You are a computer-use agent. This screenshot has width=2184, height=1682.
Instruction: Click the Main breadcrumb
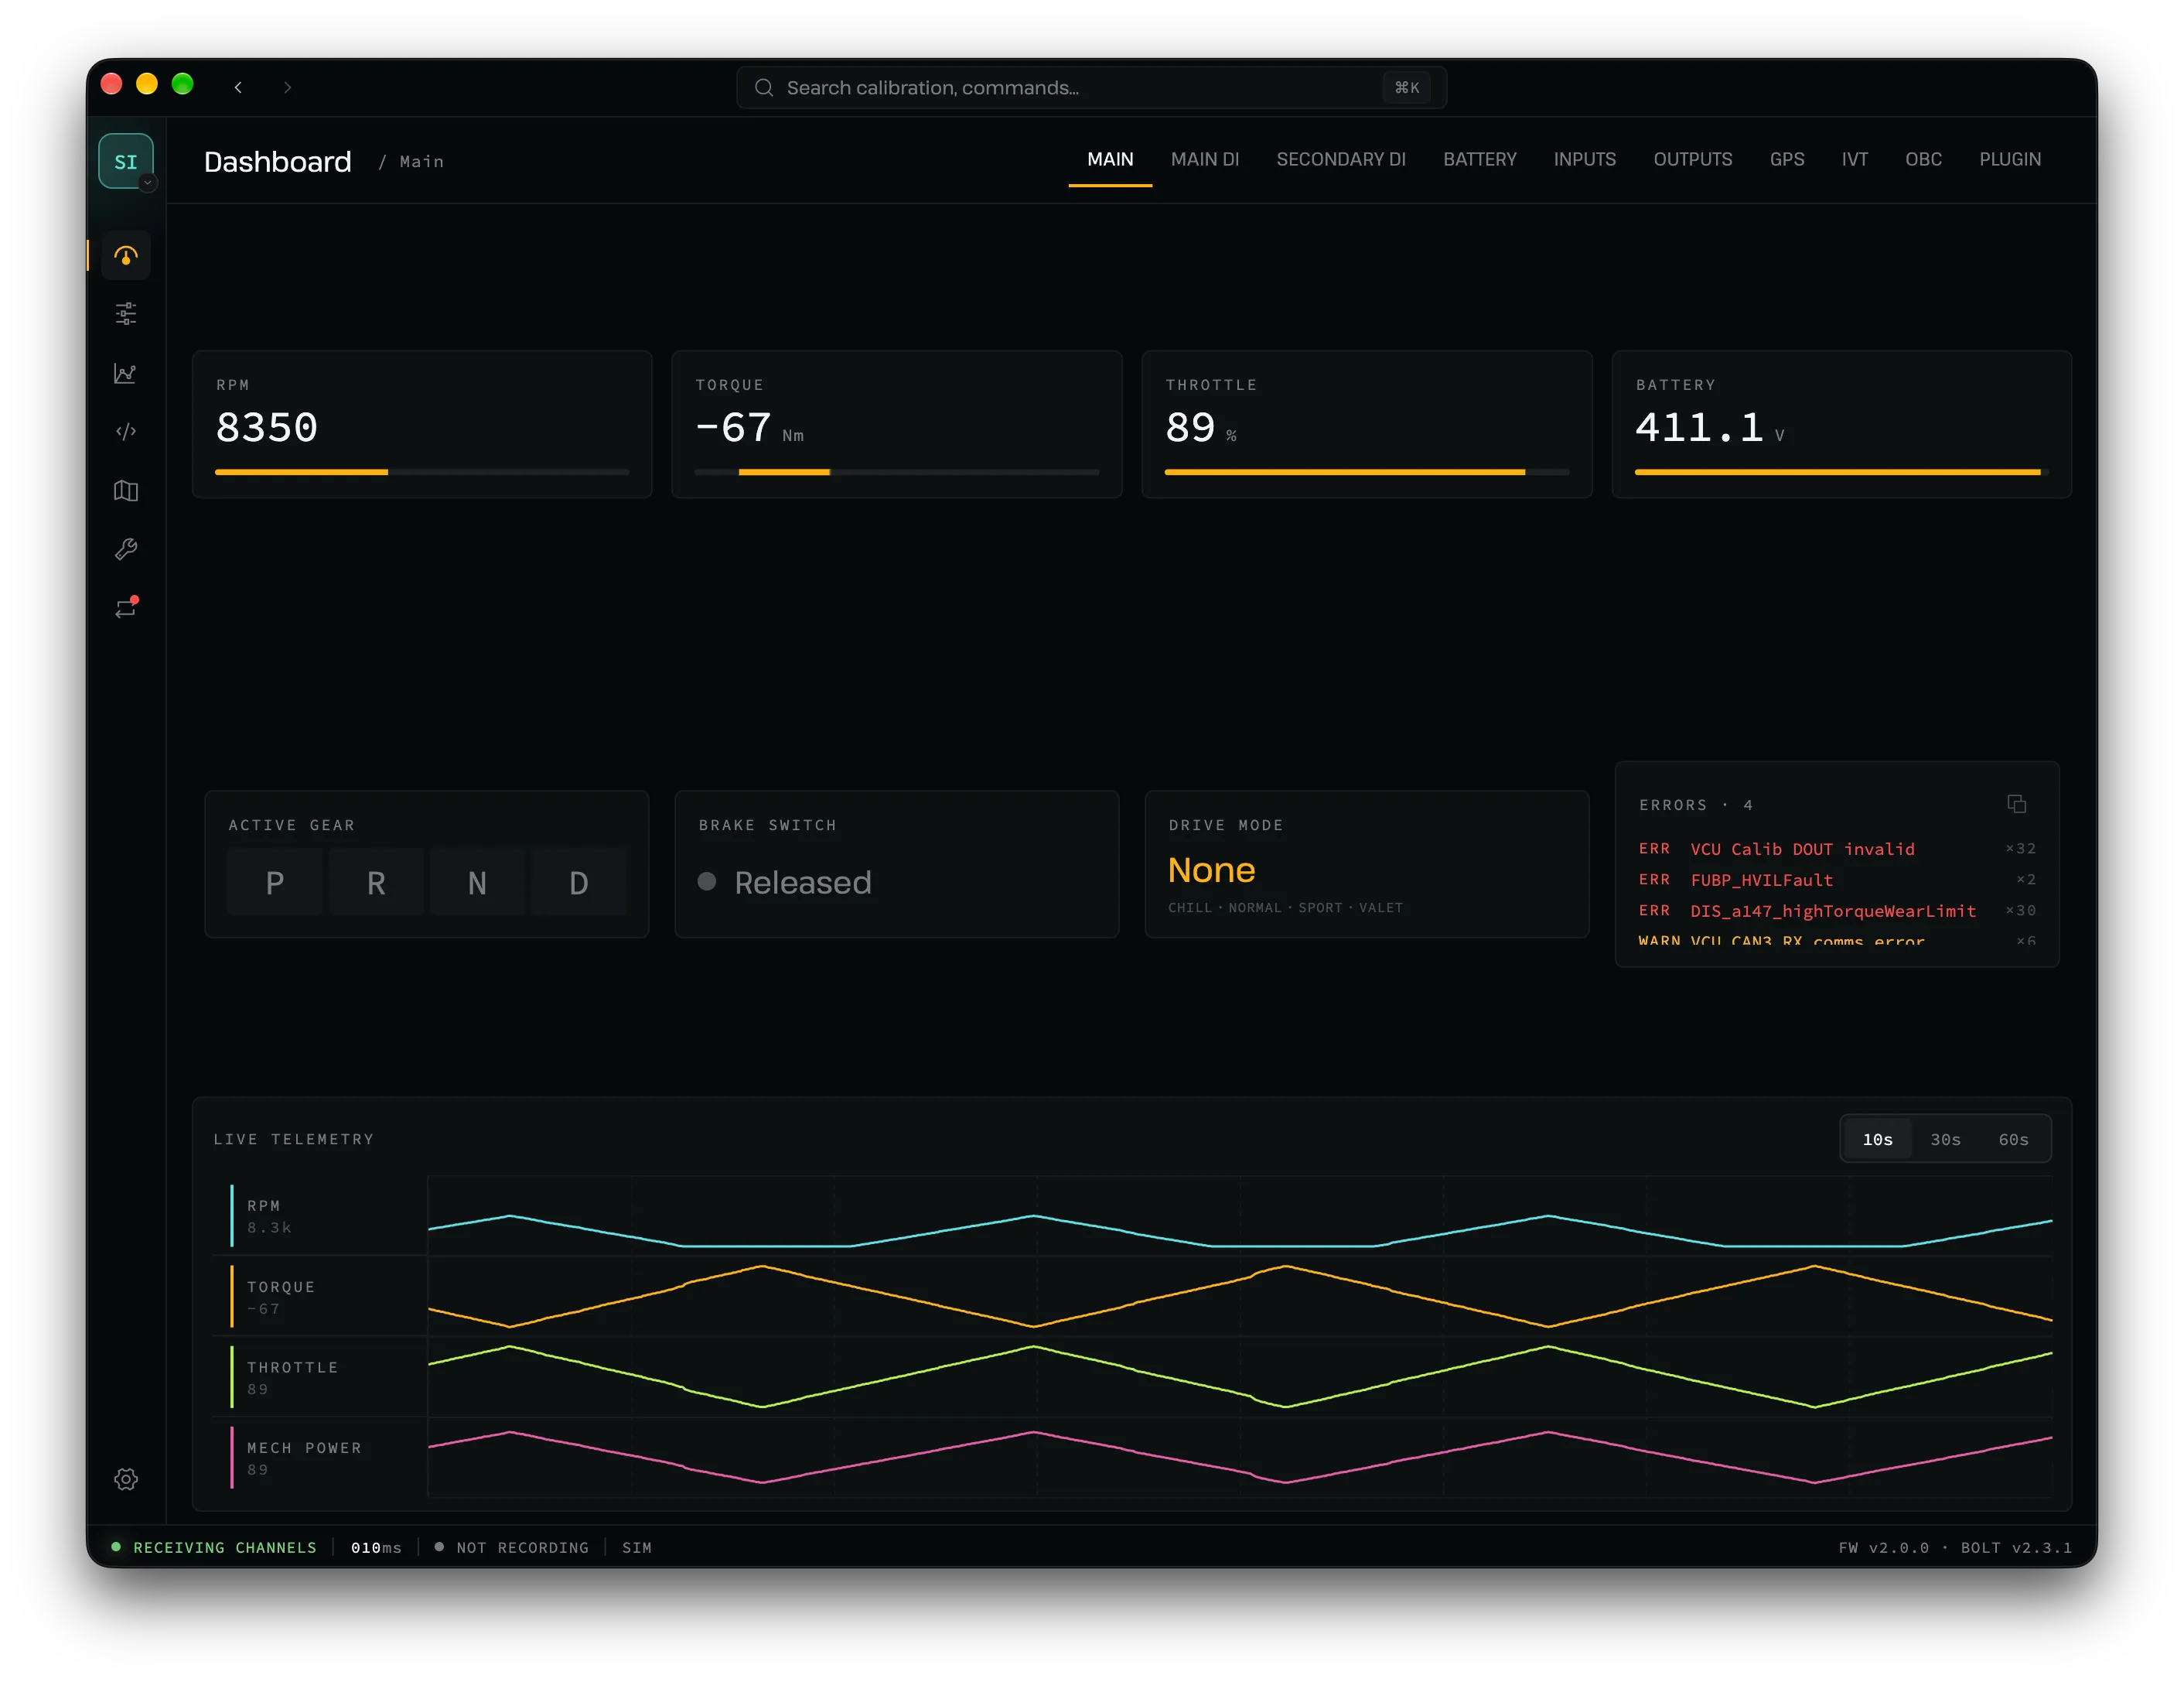point(421,161)
